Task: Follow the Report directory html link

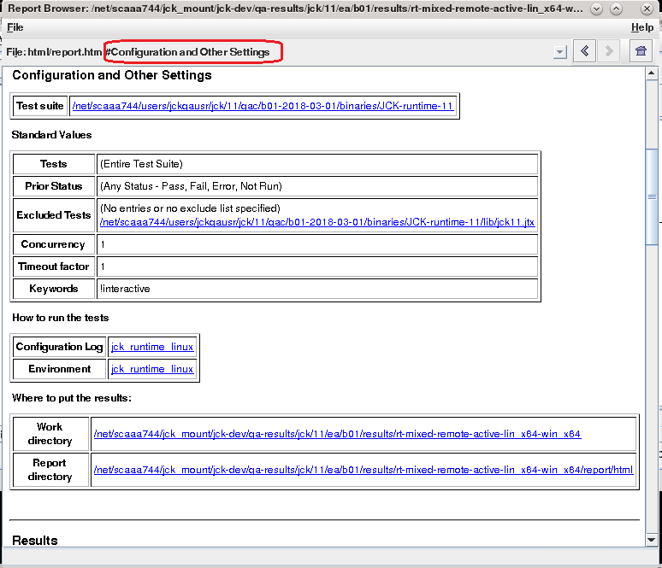Action: (364, 470)
